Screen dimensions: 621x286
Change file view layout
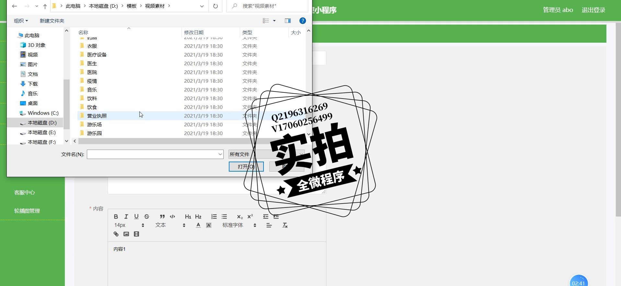[266, 21]
